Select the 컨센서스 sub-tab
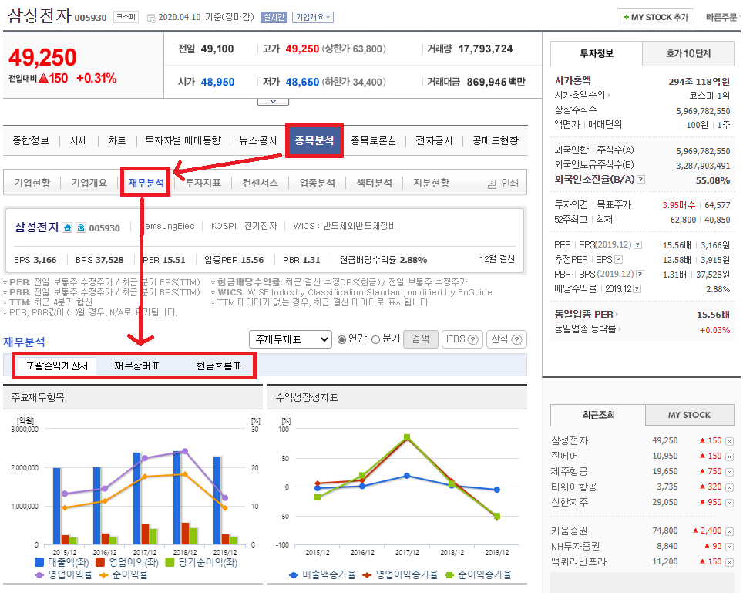This screenshot has width=743, height=593. point(261,183)
